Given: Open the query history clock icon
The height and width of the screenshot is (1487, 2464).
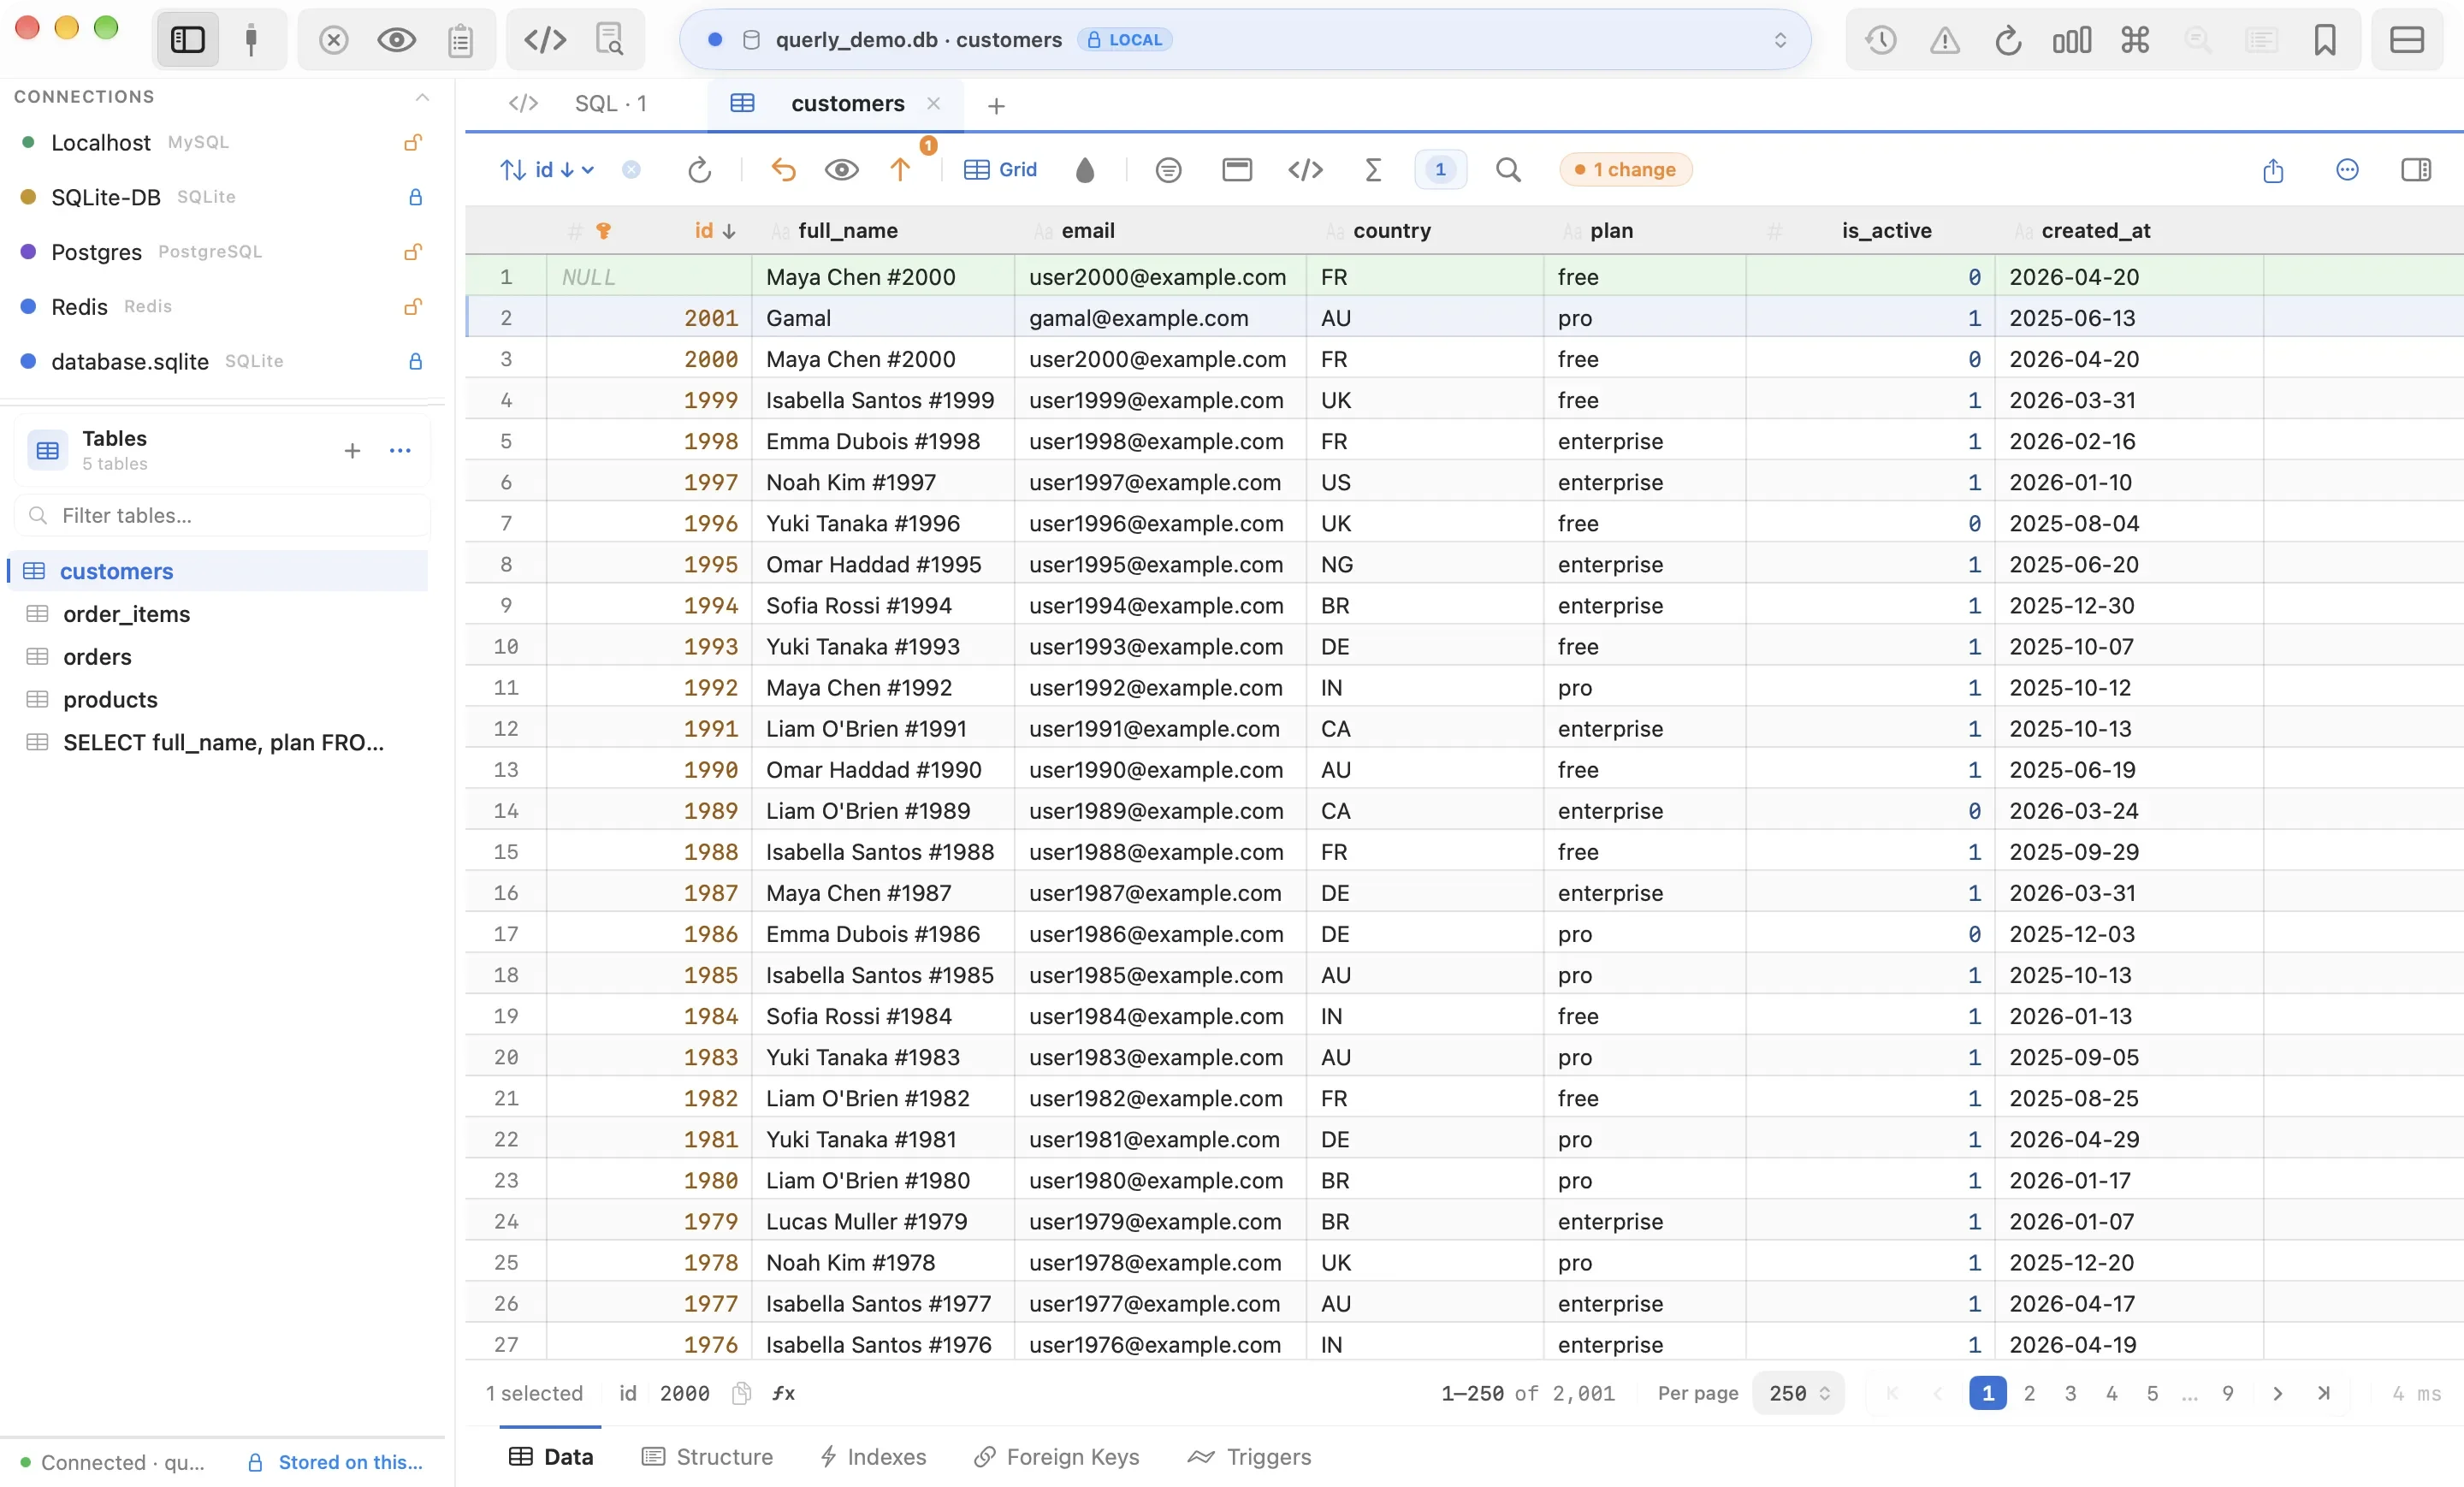Looking at the screenshot, I should click(1881, 40).
